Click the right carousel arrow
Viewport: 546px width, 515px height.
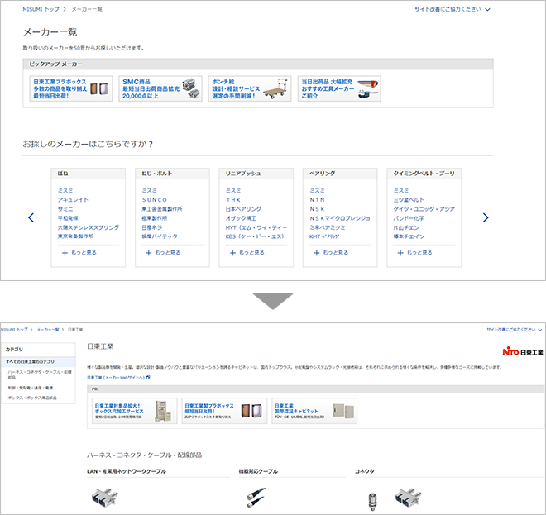[486, 217]
